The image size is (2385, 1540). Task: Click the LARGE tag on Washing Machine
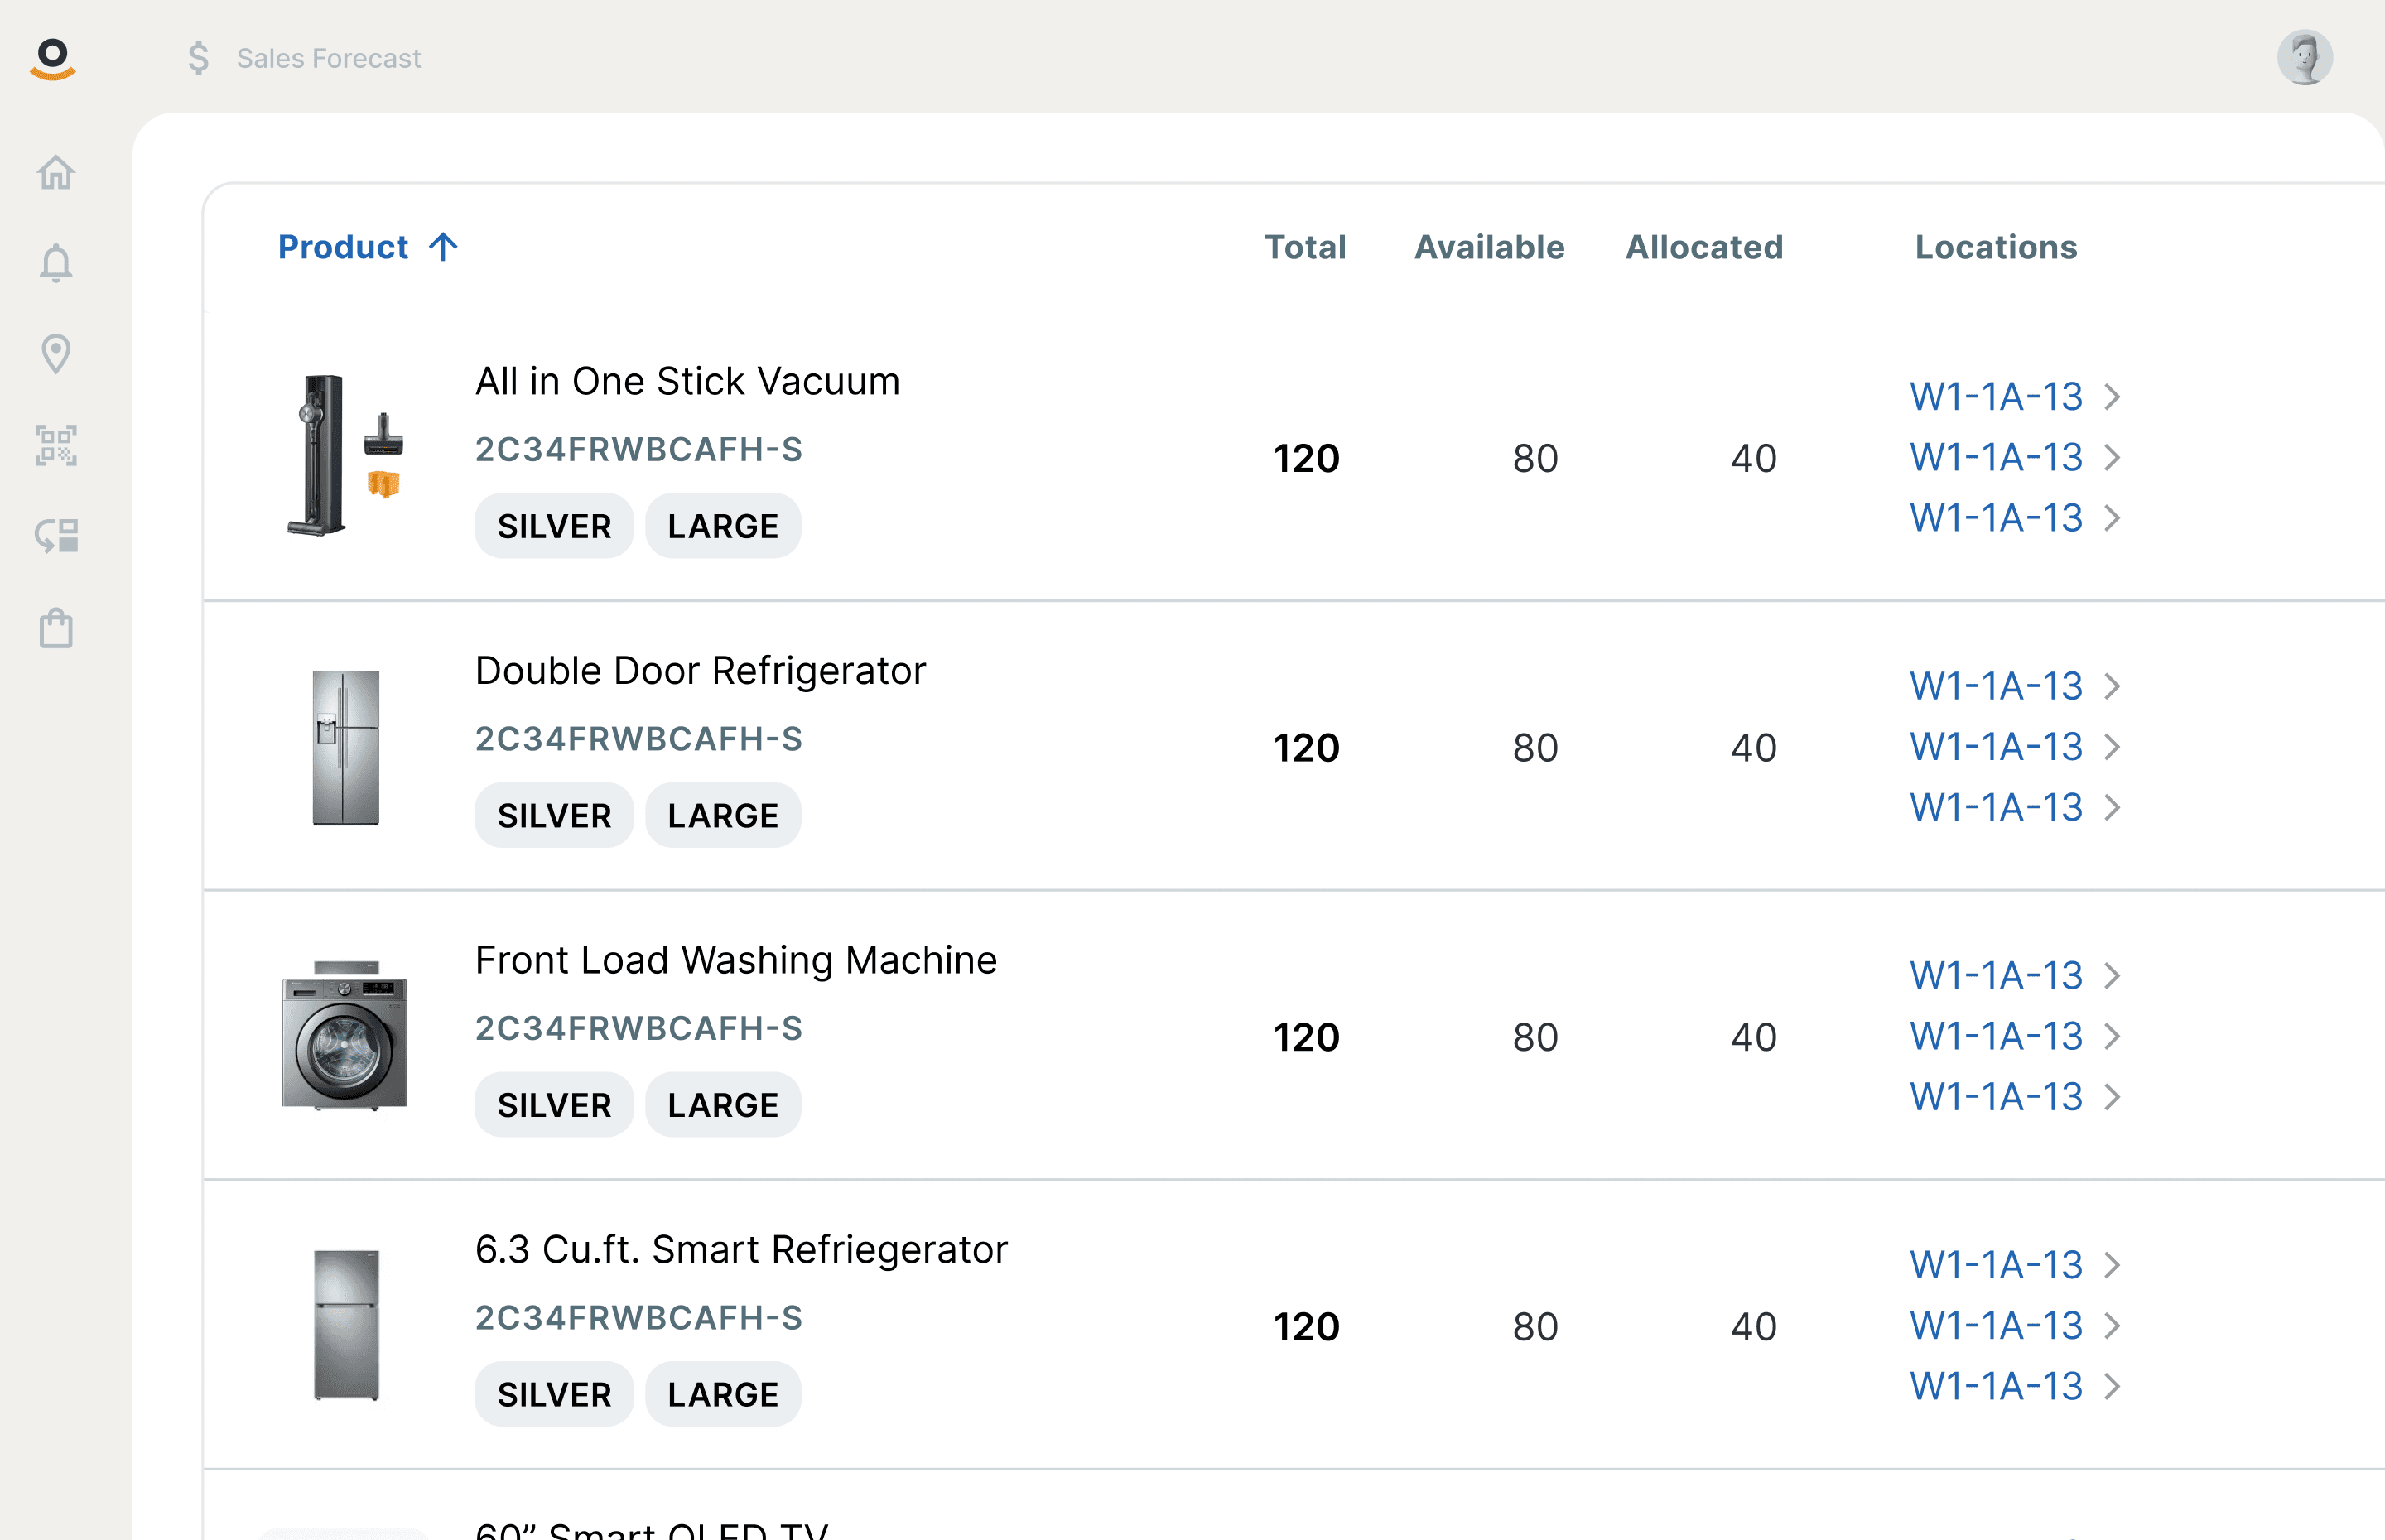click(x=722, y=1105)
